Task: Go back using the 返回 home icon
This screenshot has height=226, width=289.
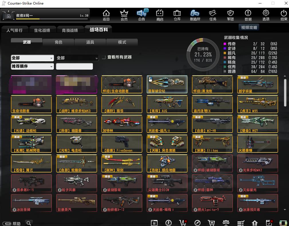Action: point(106,15)
